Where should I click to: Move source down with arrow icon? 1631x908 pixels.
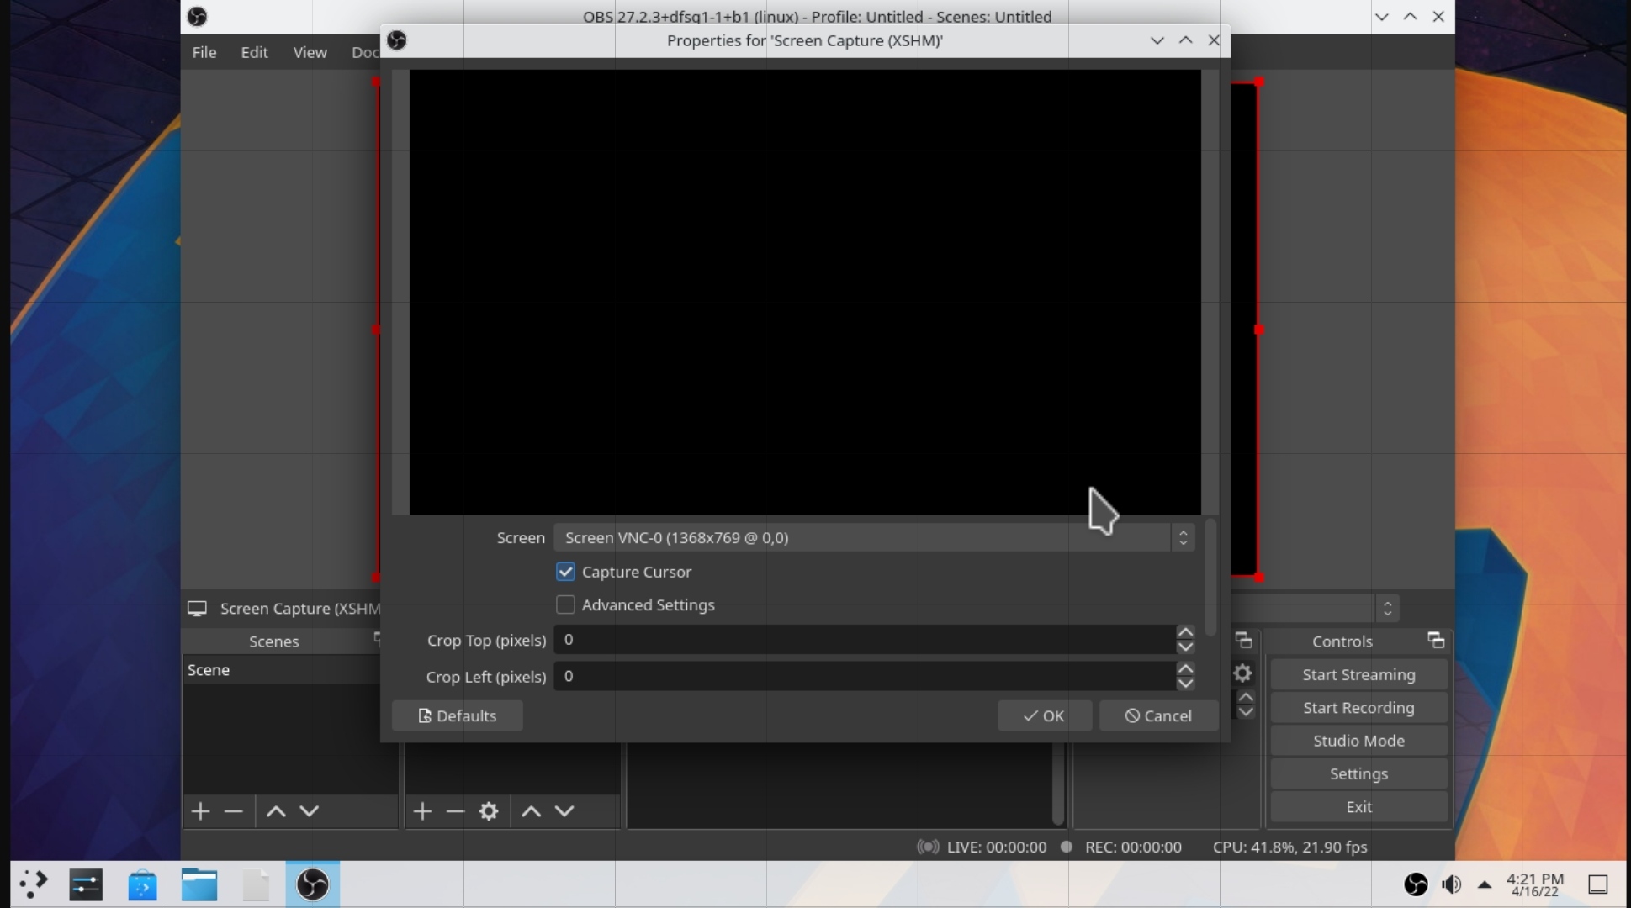[564, 810]
